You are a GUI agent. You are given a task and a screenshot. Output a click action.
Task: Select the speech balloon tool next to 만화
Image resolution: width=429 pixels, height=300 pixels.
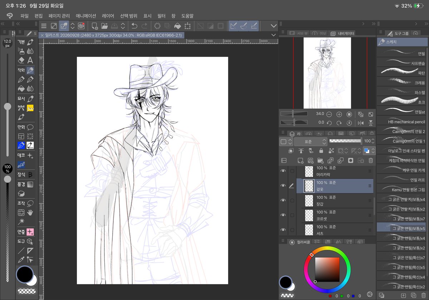pyautogui.click(x=30, y=127)
